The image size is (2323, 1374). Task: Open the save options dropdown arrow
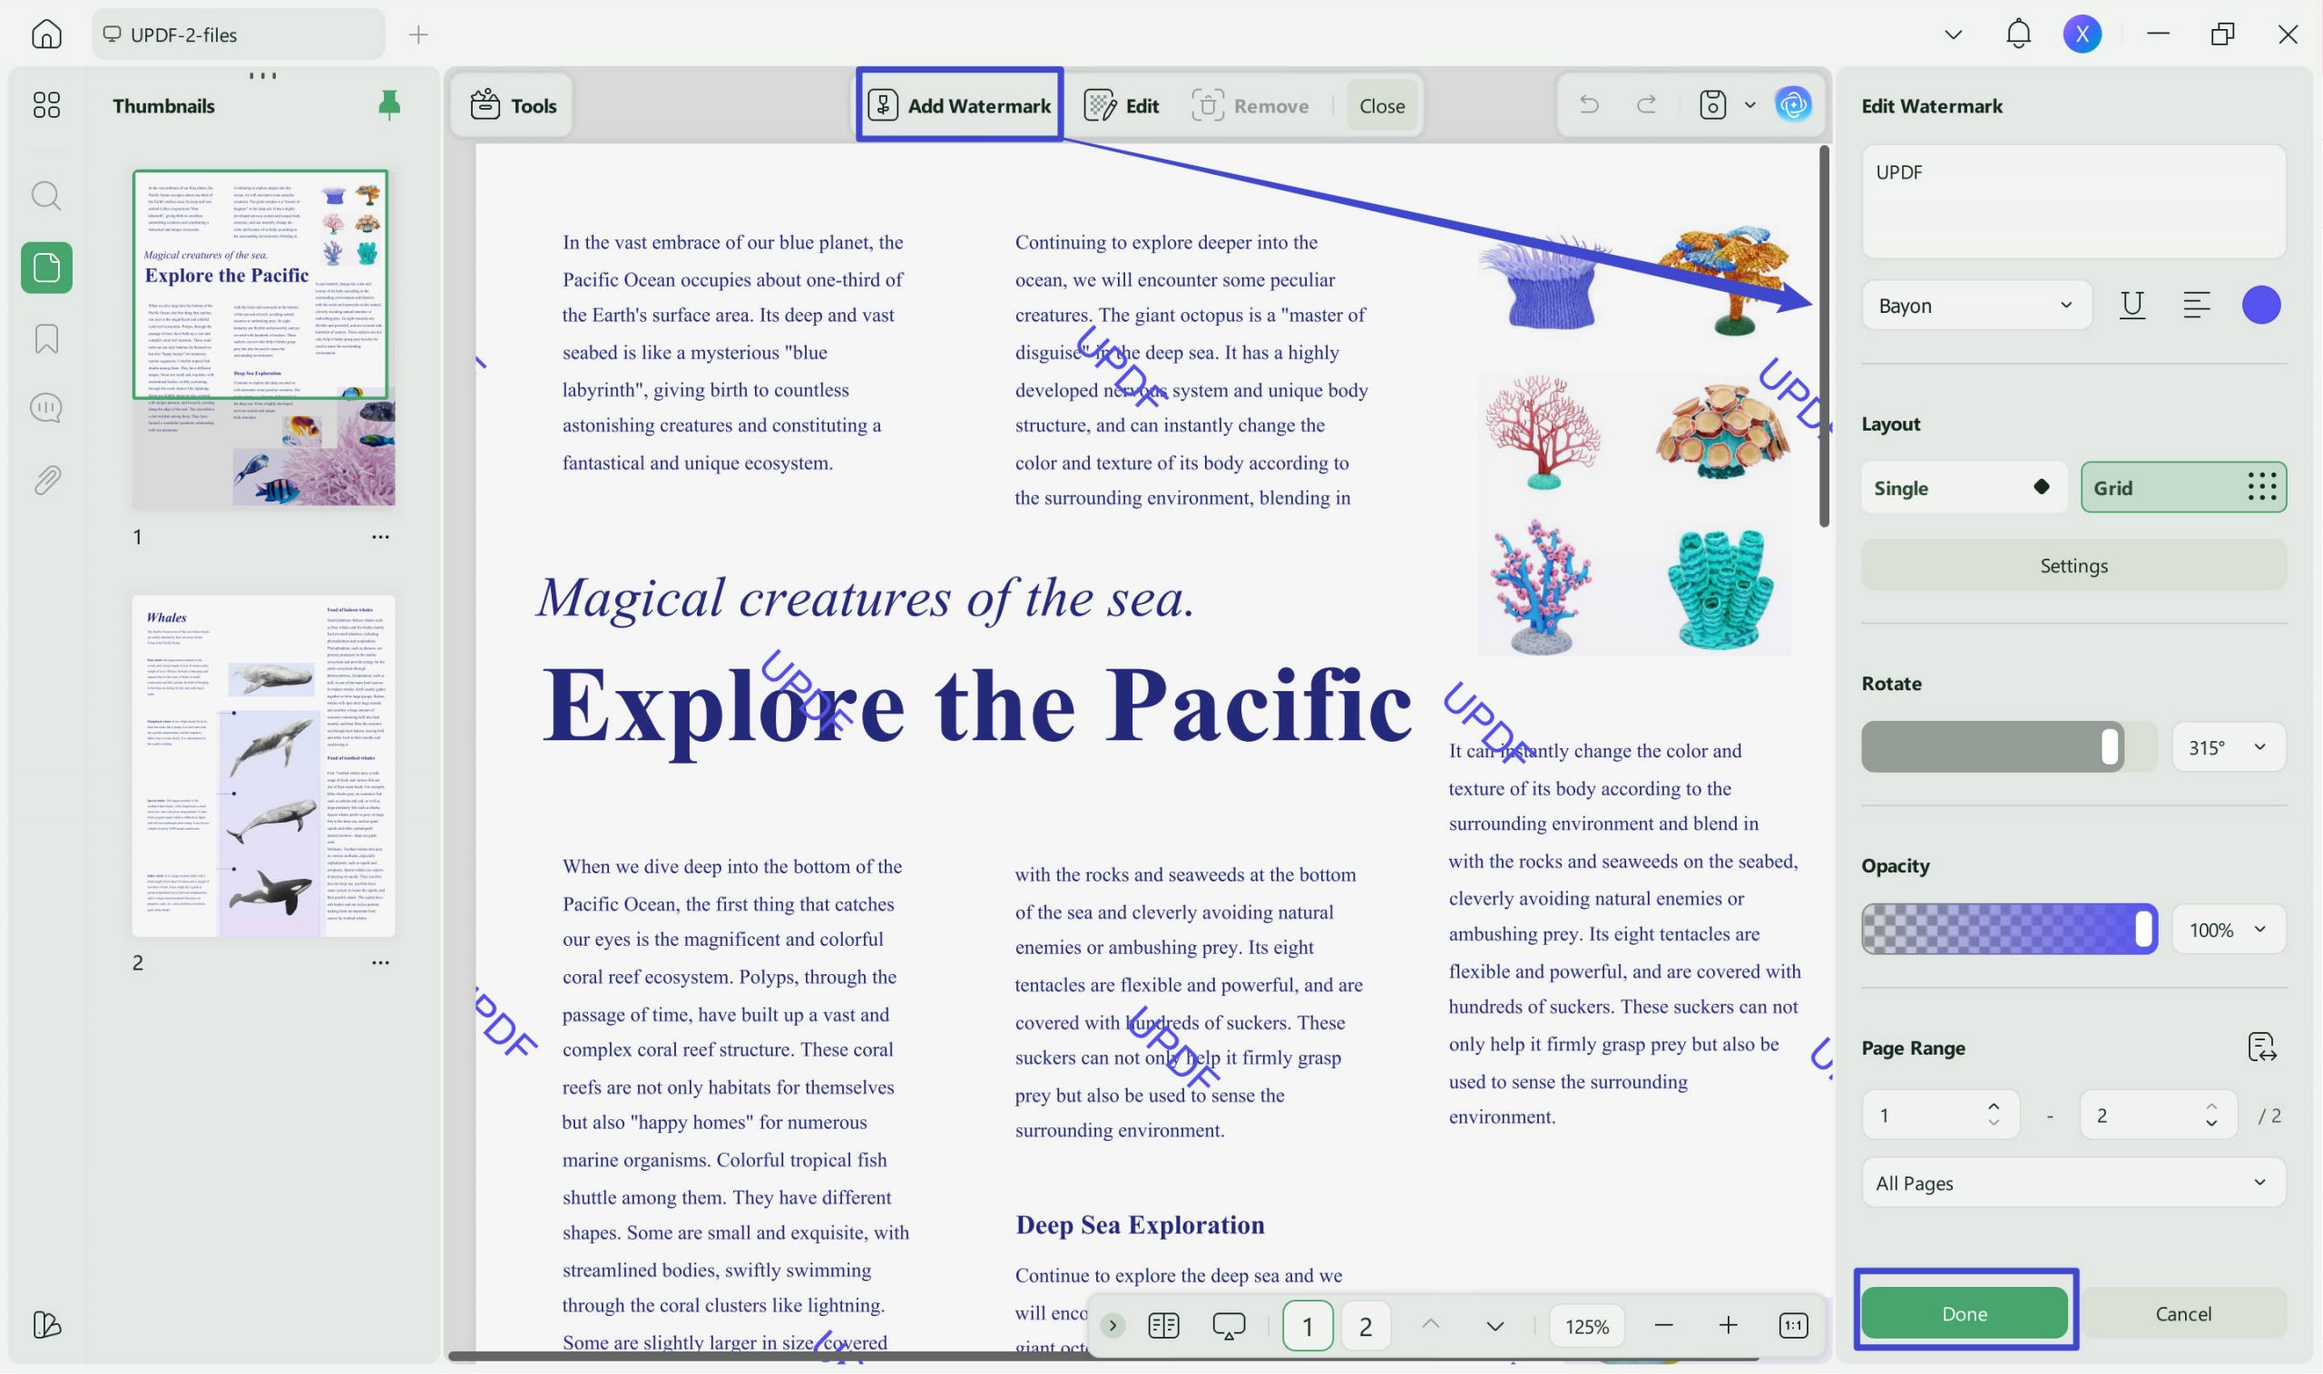(1750, 104)
